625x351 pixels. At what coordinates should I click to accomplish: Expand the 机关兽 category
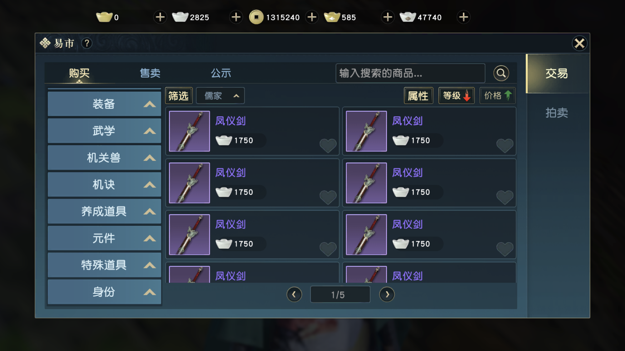(104, 158)
